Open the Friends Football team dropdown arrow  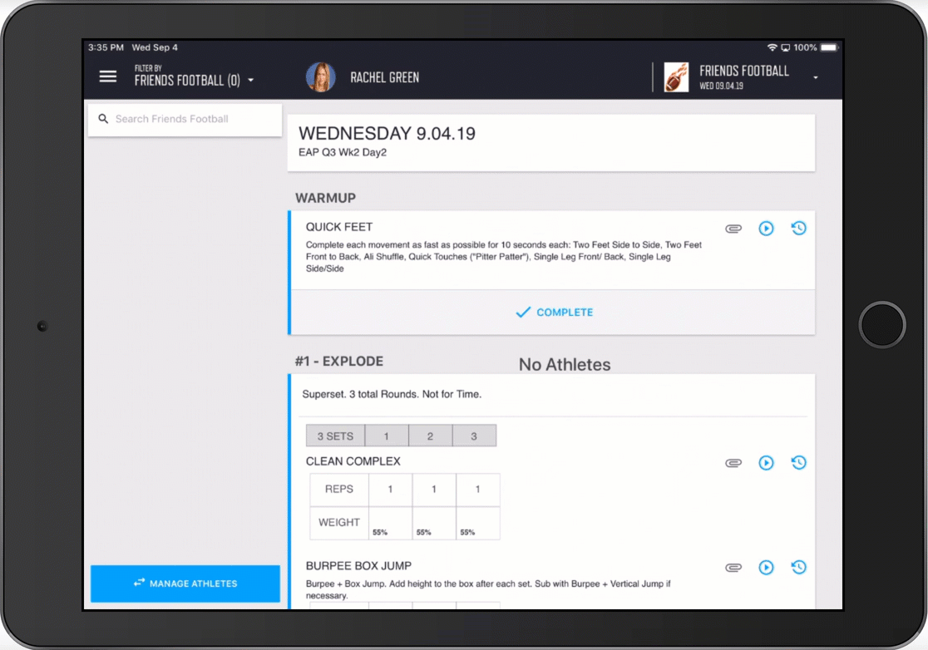(x=816, y=77)
